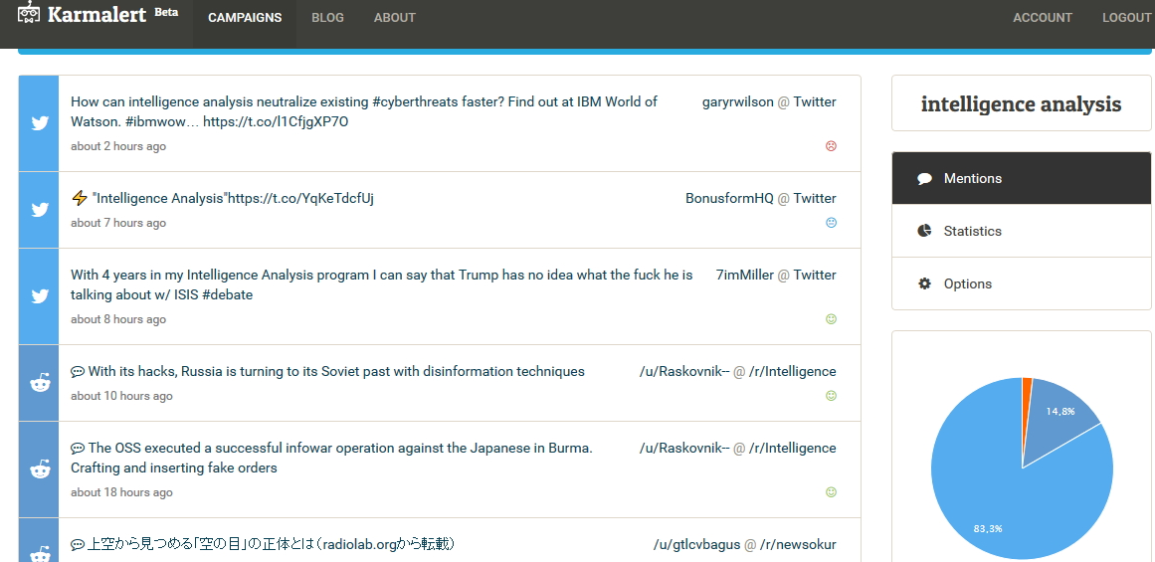
Task: Click the "about 18 hours ago" timestamp
Action: (121, 492)
